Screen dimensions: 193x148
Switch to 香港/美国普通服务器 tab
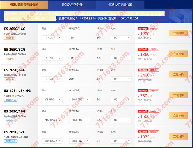(24, 5)
